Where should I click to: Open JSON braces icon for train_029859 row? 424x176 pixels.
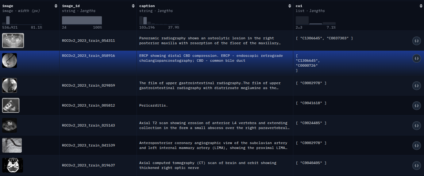[x=416, y=85]
